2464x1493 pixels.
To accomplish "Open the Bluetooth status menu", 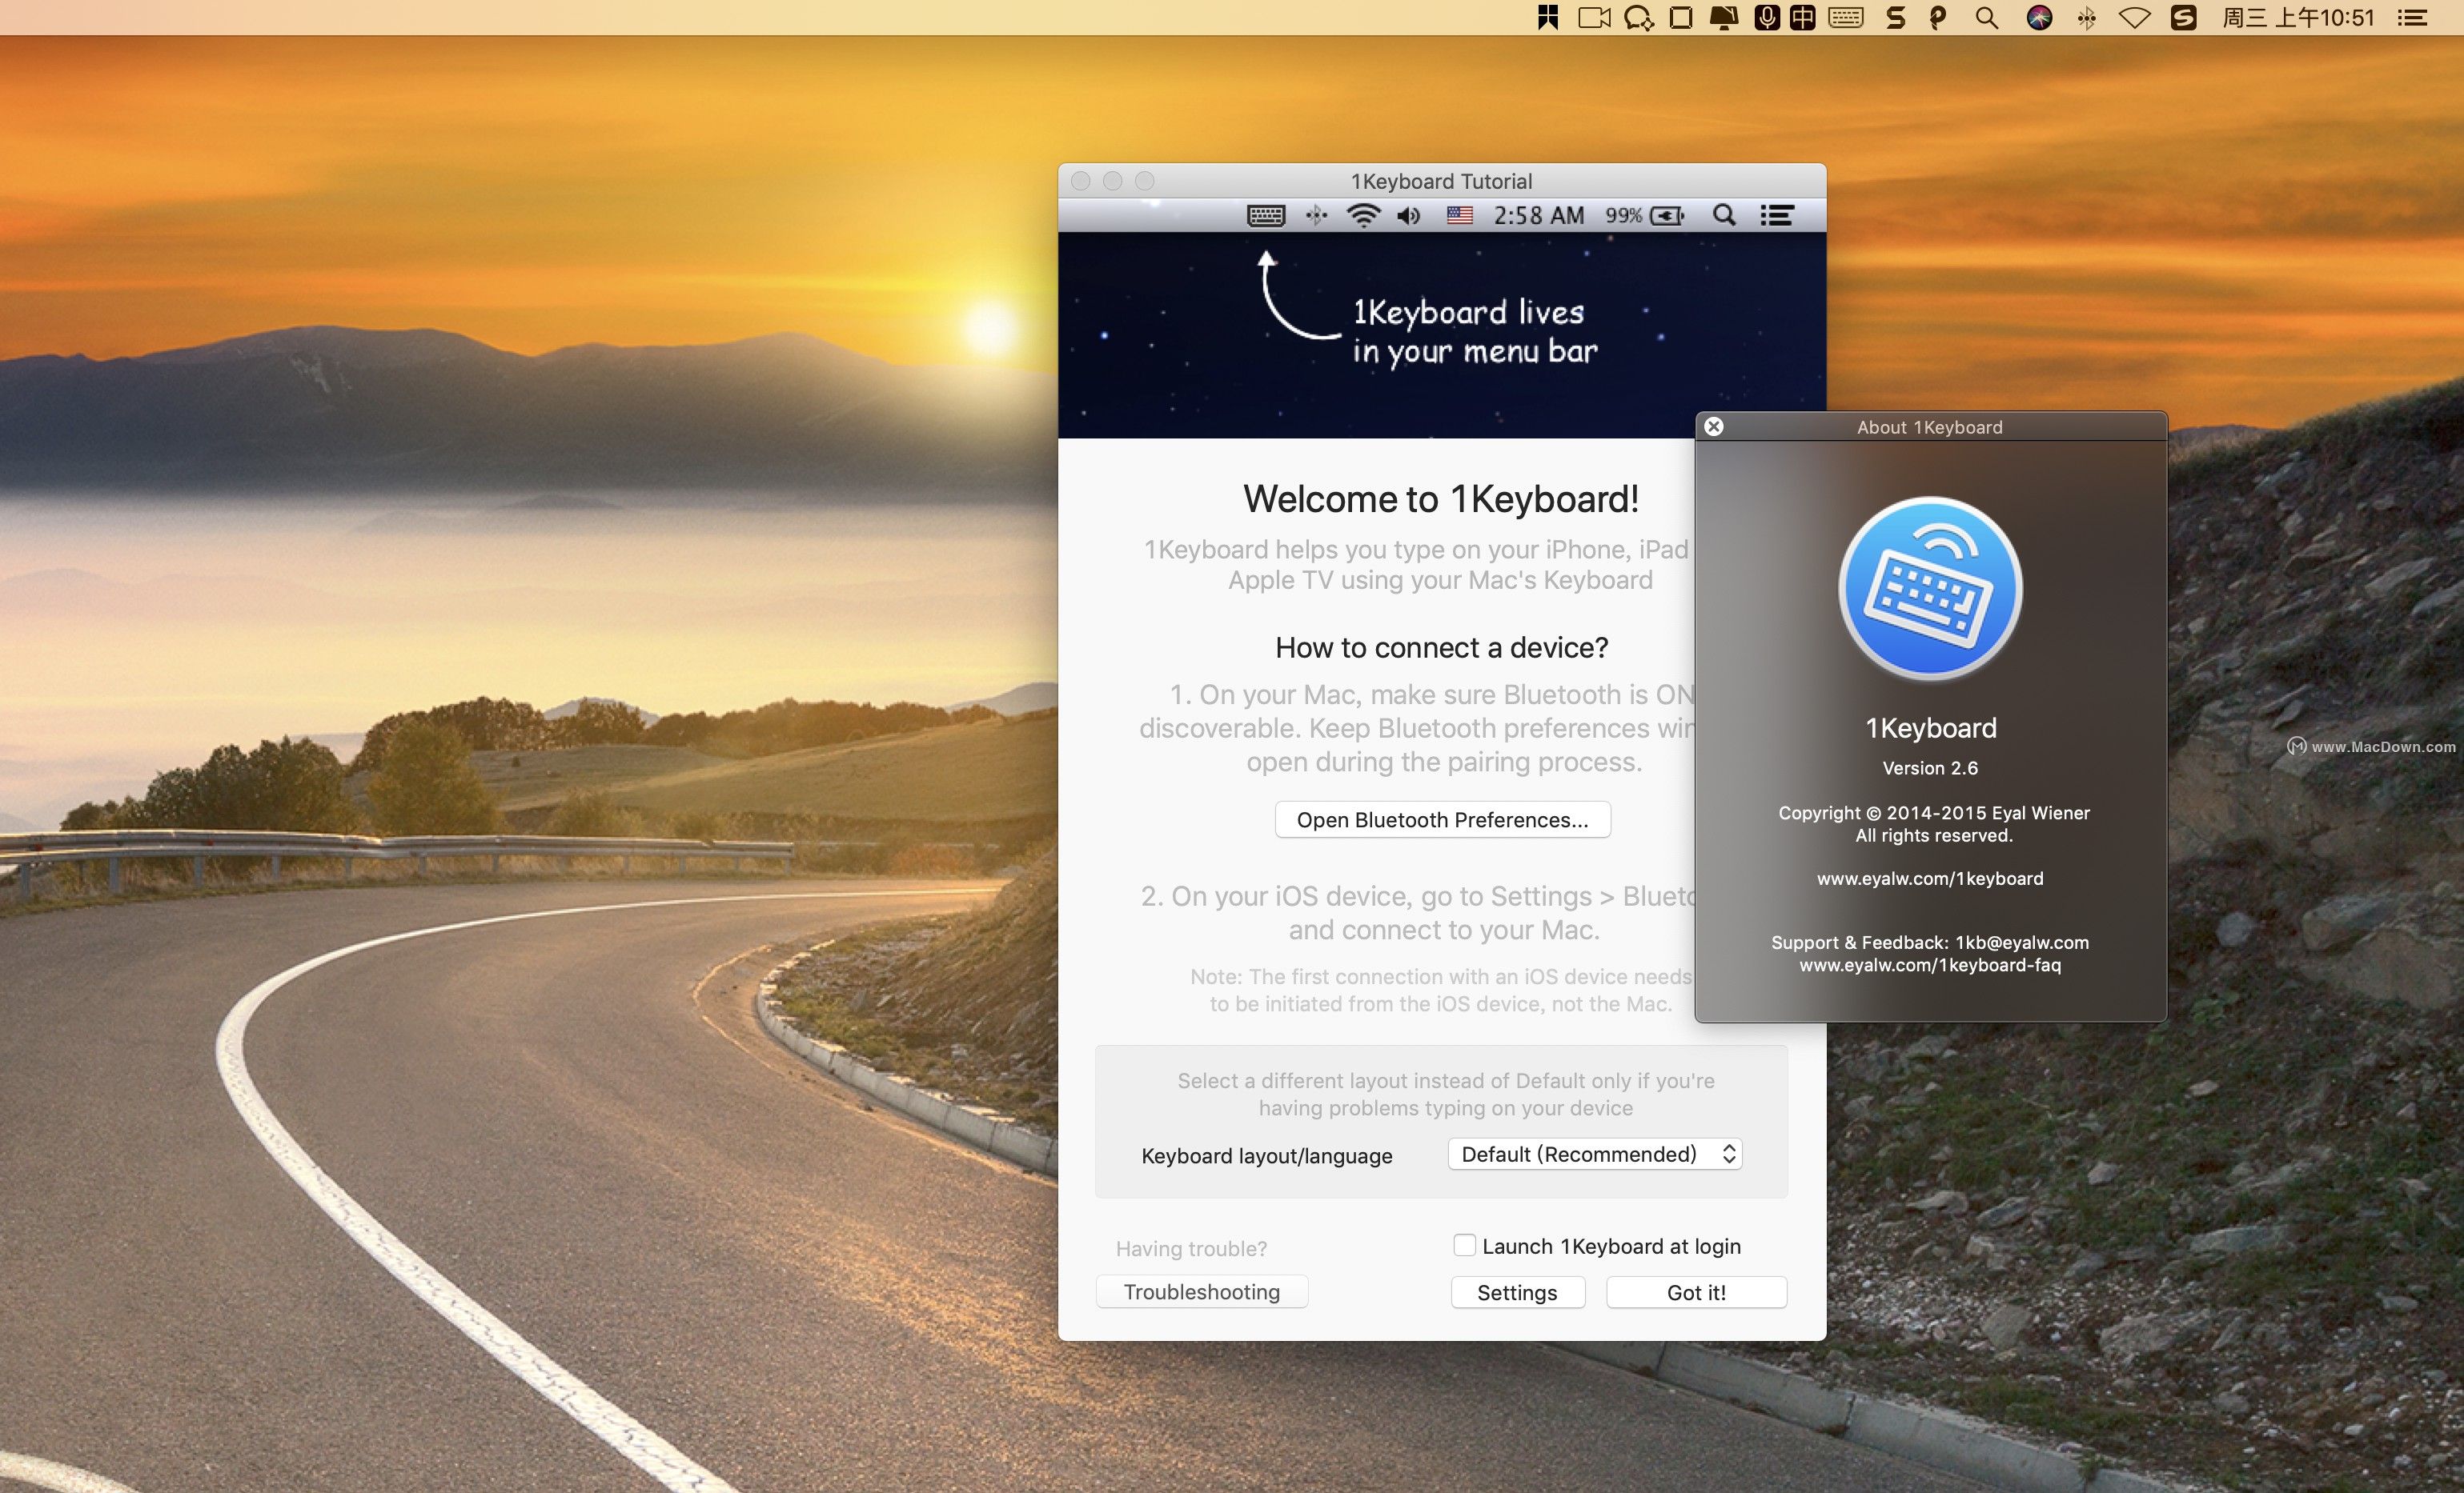I will 2086,17.
